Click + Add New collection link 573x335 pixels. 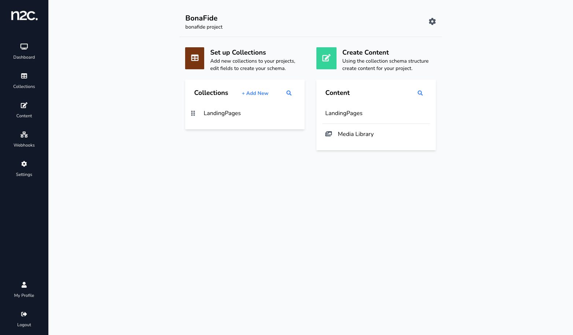click(x=255, y=93)
